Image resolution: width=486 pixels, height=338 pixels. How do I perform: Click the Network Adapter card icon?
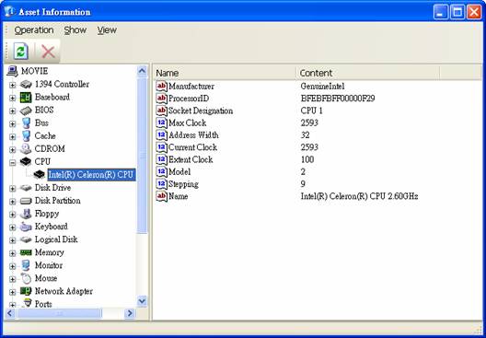[x=26, y=291]
